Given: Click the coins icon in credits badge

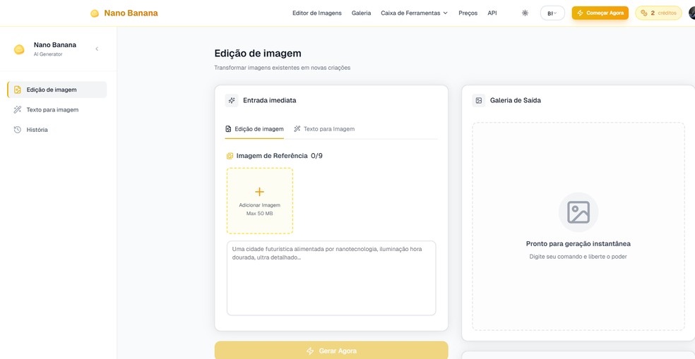Looking at the screenshot, I should coord(644,13).
